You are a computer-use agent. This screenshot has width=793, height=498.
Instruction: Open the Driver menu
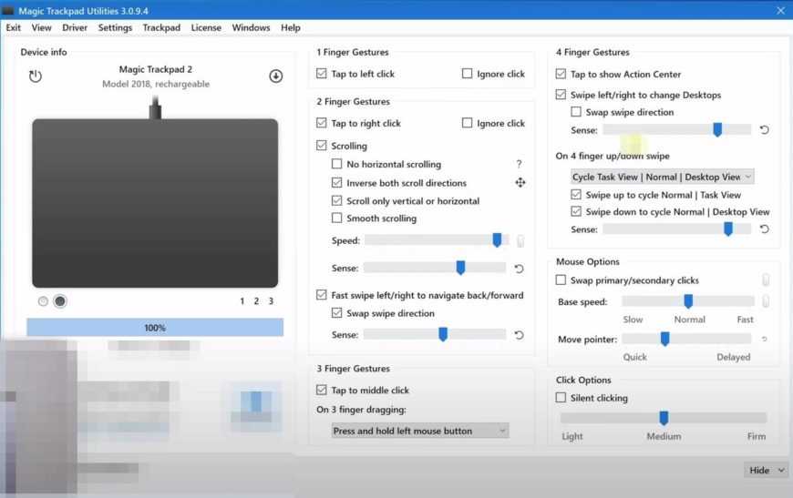coord(75,27)
